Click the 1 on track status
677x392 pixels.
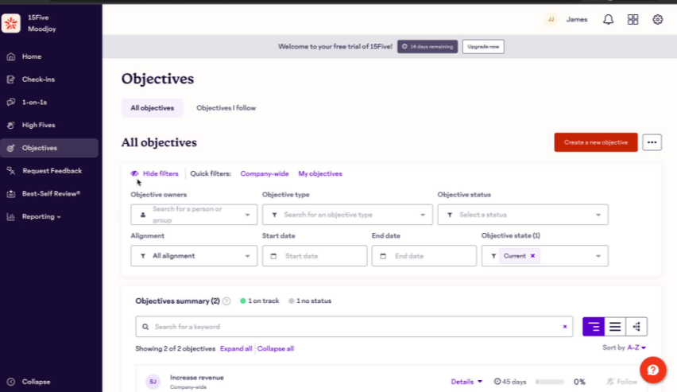[260, 301]
